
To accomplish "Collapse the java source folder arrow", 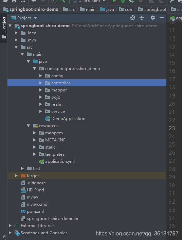I will click(29, 62).
